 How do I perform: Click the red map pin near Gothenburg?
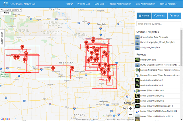53,69
